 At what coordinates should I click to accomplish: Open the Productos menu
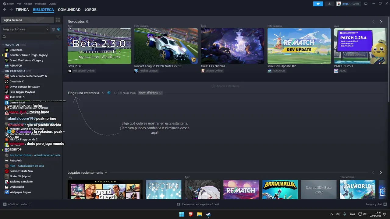point(41,4)
